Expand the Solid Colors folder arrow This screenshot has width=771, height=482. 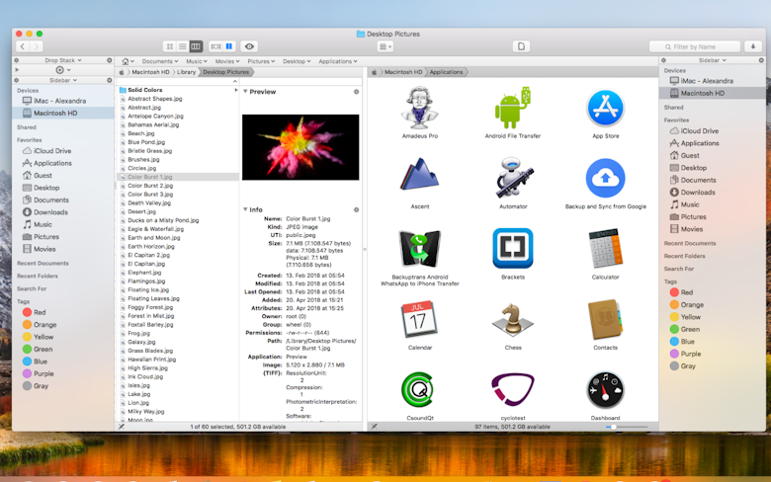tap(236, 91)
